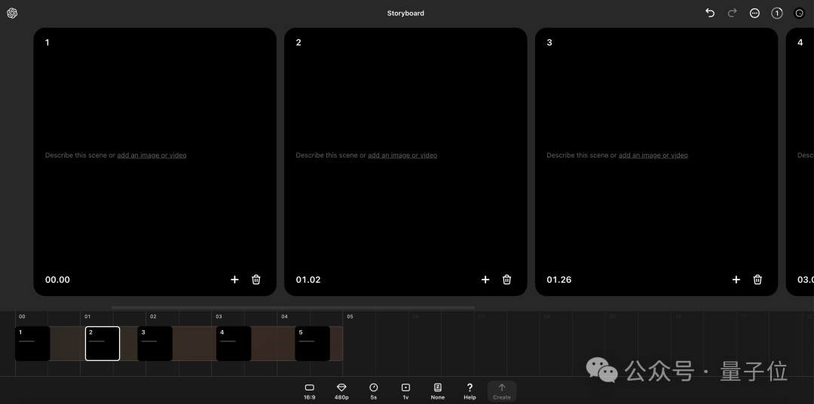
Task: Click "add an image or video" in card 3
Action: pyautogui.click(x=653, y=155)
